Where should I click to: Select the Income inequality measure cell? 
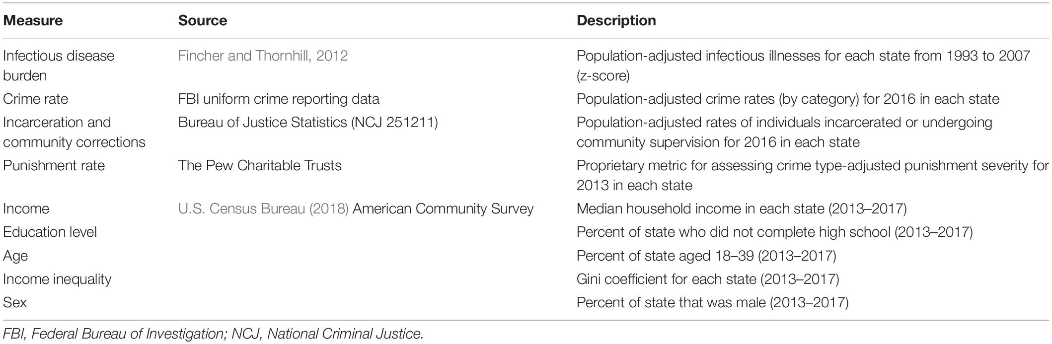click(x=57, y=279)
